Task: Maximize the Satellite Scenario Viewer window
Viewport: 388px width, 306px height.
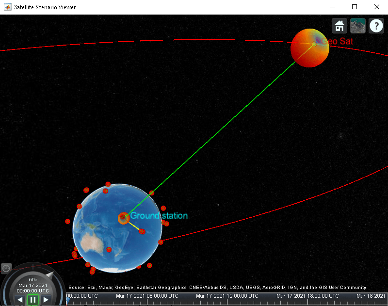Action: pos(355,7)
